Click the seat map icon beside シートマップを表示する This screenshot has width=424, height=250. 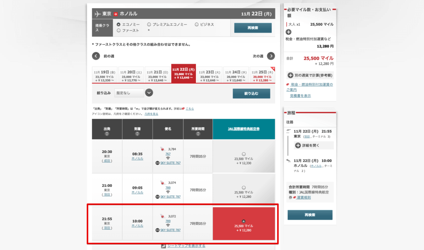(x=163, y=246)
